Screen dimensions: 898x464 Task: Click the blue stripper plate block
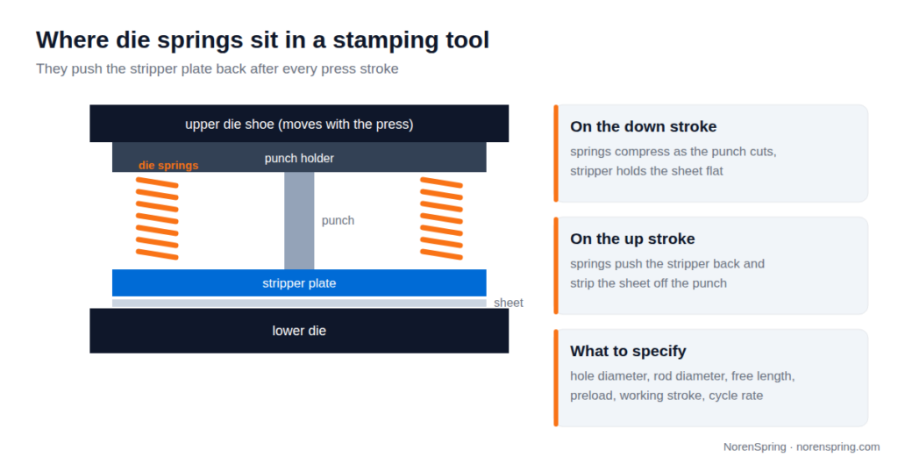pyautogui.click(x=299, y=283)
